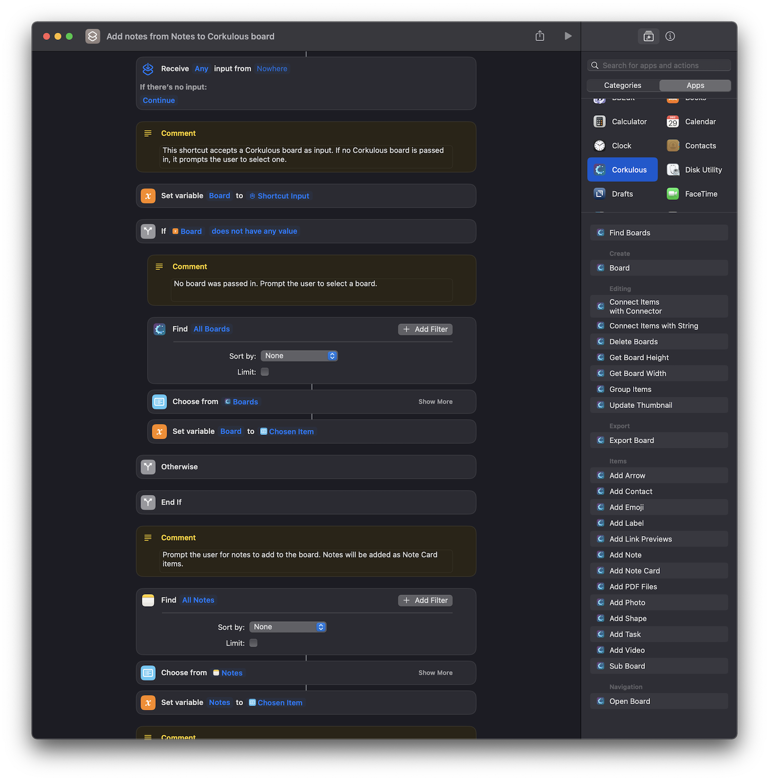This screenshot has height=781, width=769.
Task: Switch to Categories tab
Action: [623, 86]
